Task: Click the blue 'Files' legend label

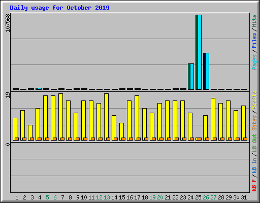Action: coord(254,41)
